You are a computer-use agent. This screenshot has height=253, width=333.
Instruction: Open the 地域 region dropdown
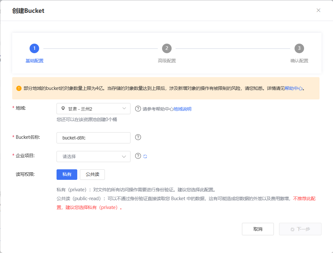(93, 109)
